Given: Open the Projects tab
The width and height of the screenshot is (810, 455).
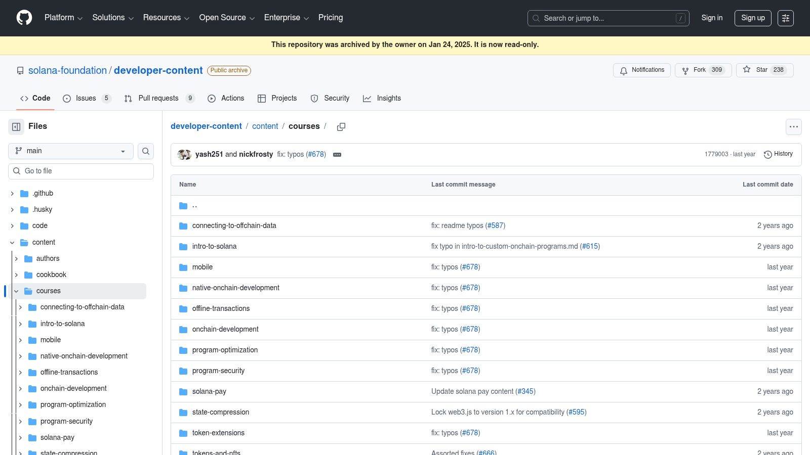Looking at the screenshot, I should (x=277, y=99).
